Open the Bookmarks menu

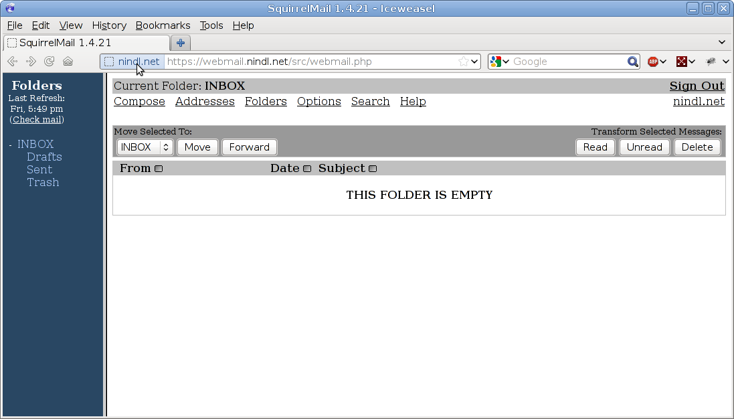(163, 25)
